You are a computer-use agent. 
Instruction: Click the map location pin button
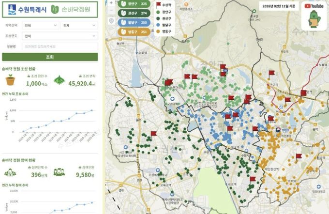pyautogui.click(x=112, y=21)
